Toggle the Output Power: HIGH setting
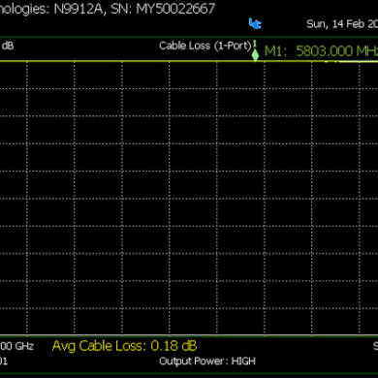 click(207, 361)
